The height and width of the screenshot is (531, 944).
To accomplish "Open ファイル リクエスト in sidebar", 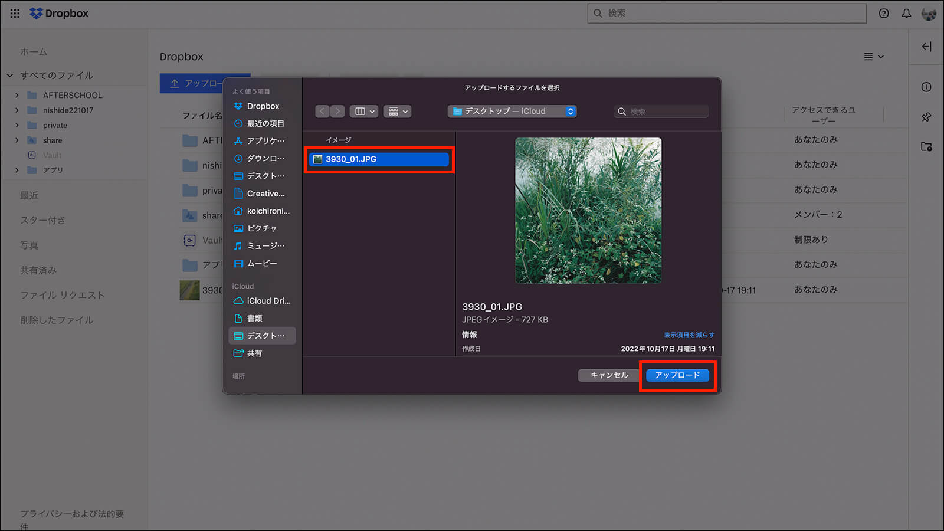I will pyautogui.click(x=62, y=295).
